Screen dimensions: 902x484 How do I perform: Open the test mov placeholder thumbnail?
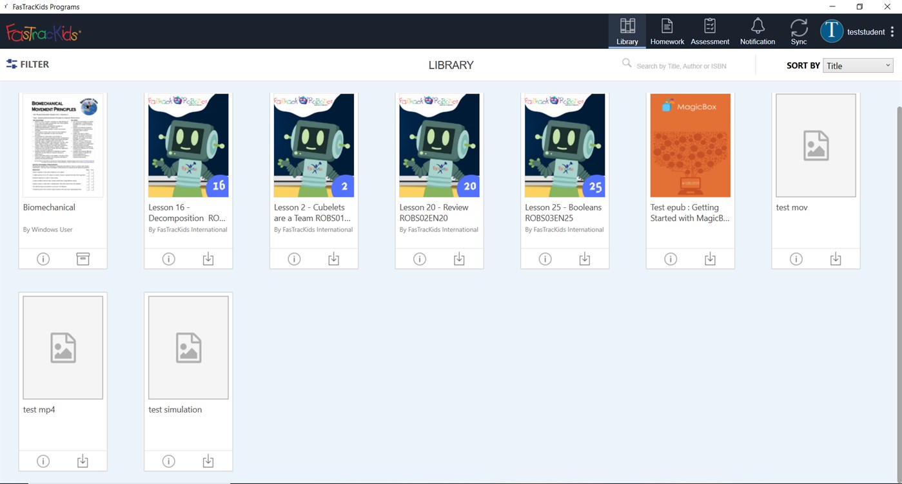point(816,145)
